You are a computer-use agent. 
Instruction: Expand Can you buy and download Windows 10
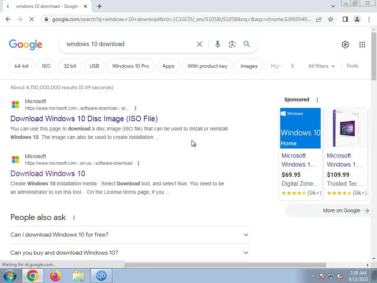[130, 253]
